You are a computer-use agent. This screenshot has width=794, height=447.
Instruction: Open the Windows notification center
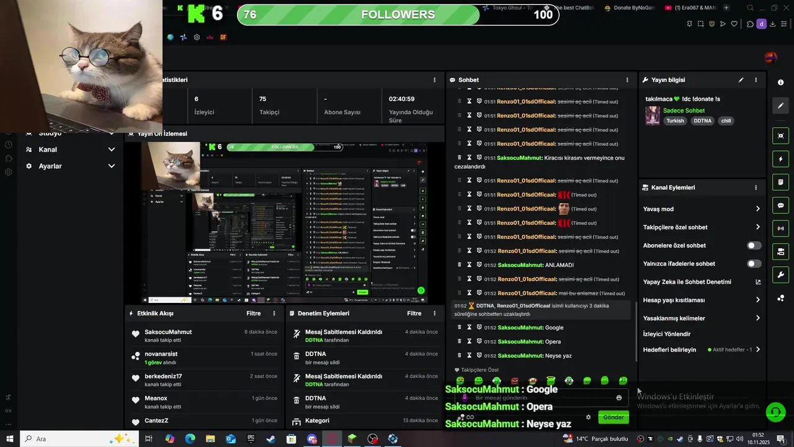pos(781,439)
